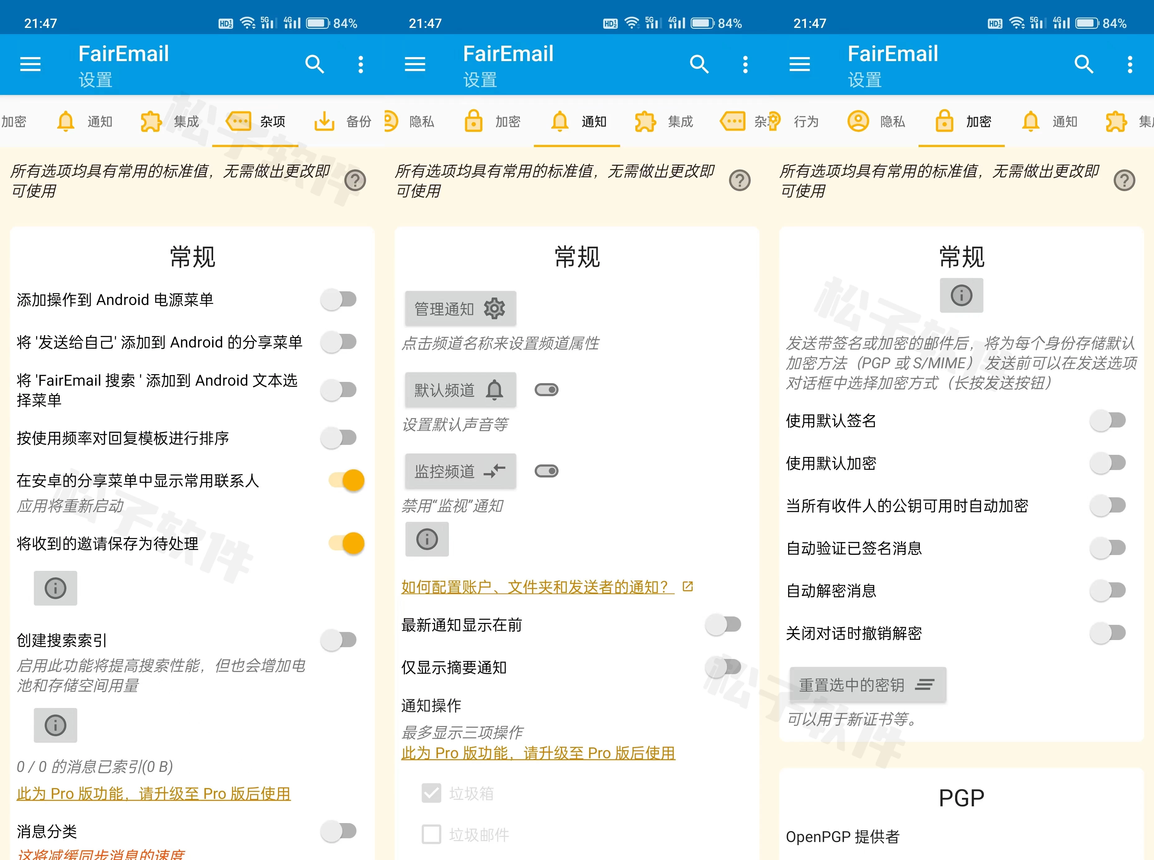The height and width of the screenshot is (860, 1154).
Task: Tap search icon in middle screen
Action: tap(699, 64)
